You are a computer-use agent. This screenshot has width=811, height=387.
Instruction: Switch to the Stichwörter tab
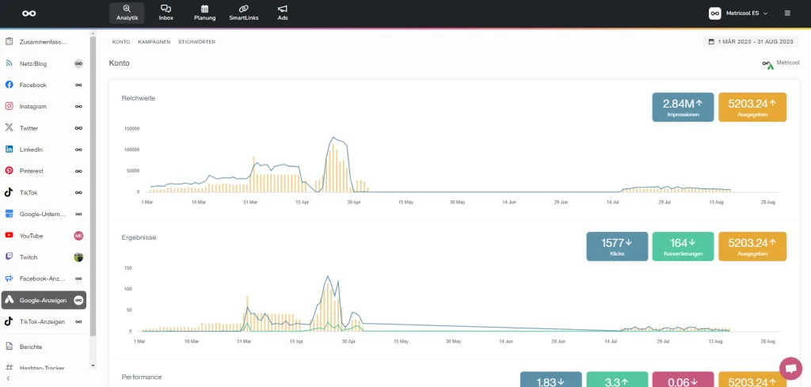click(x=196, y=41)
